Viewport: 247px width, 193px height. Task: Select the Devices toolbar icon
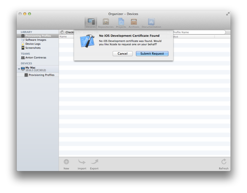tap(91, 23)
